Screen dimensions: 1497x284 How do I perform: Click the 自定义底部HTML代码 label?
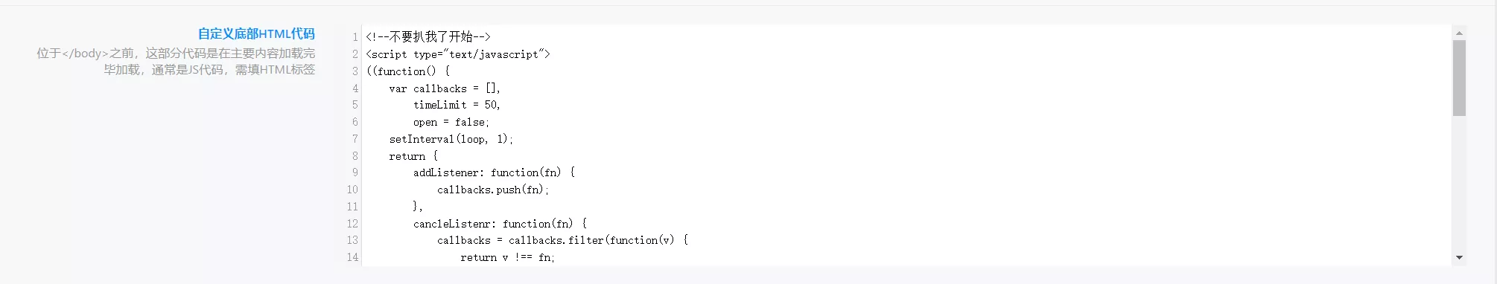coord(256,33)
